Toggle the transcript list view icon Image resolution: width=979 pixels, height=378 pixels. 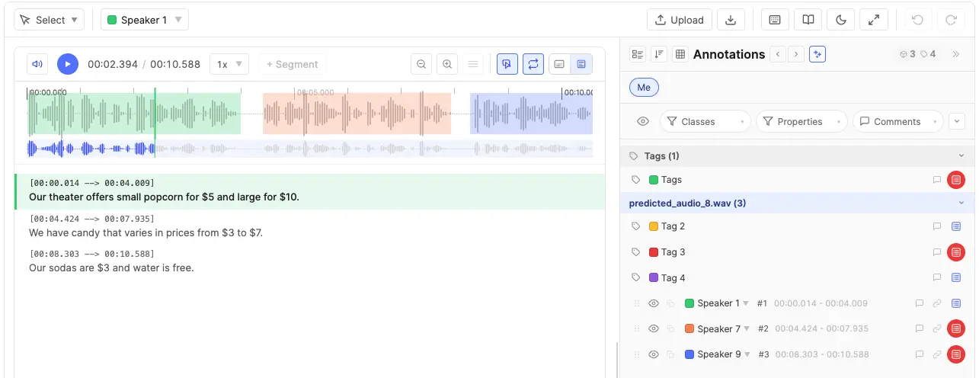pos(582,64)
